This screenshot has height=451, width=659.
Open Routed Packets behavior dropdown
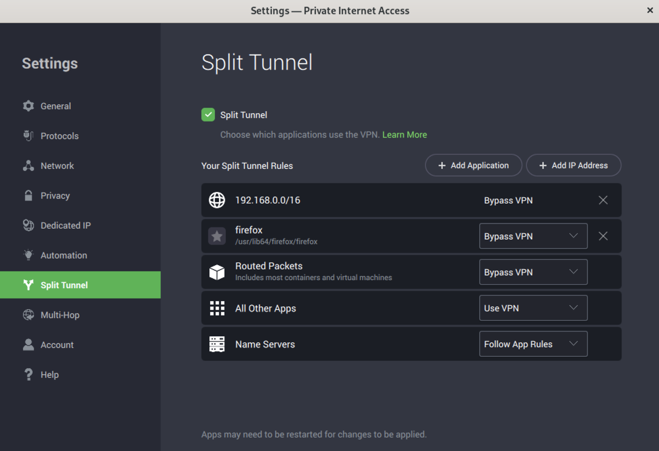click(x=533, y=272)
